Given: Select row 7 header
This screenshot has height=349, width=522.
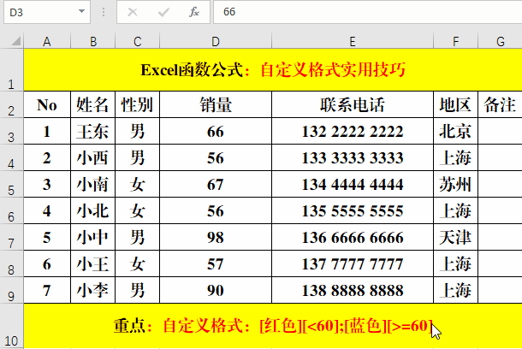Looking at the screenshot, I should pyautogui.click(x=12, y=237).
